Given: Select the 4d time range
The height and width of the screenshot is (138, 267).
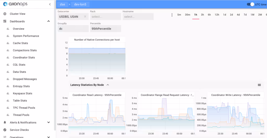Looking at the screenshot, I should pyautogui.click(x=238, y=15).
